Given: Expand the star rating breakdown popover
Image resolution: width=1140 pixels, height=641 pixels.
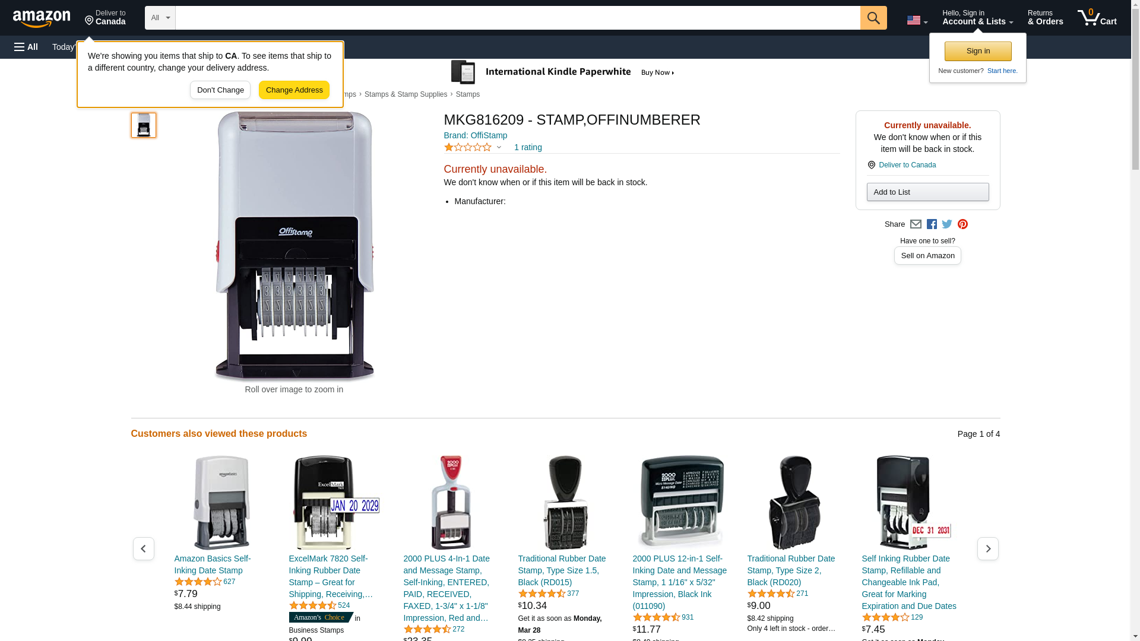Looking at the screenshot, I should point(473,147).
